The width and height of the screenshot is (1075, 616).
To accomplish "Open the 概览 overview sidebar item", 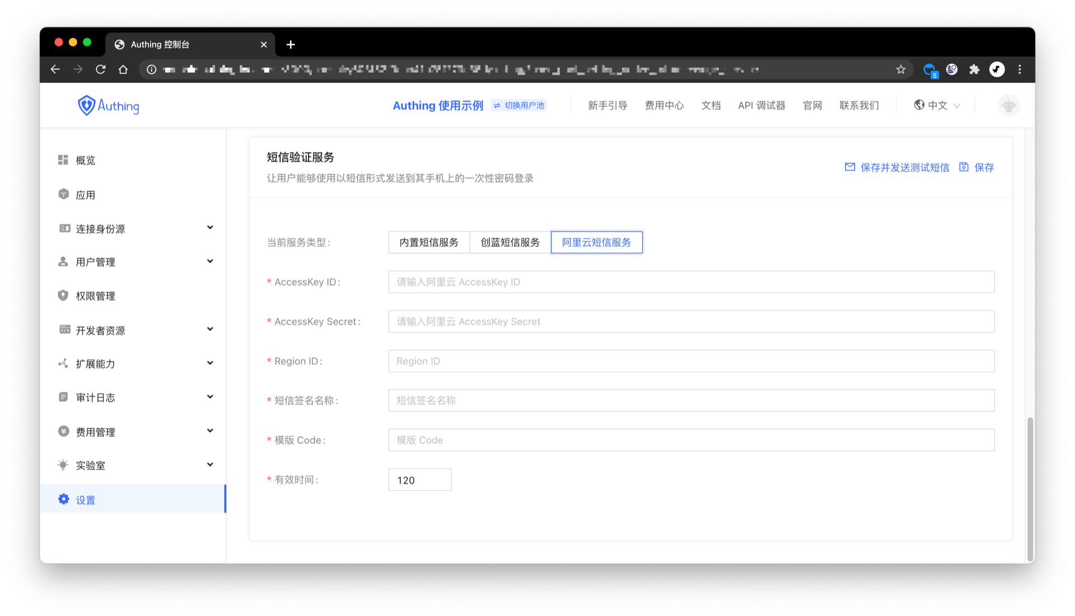I will pyautogui.click(x=85, y=161).
